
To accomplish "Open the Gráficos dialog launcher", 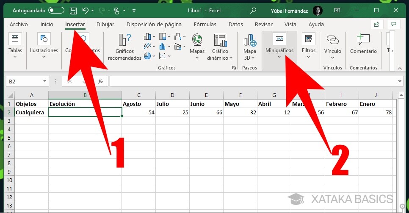I will click(234, 68).
